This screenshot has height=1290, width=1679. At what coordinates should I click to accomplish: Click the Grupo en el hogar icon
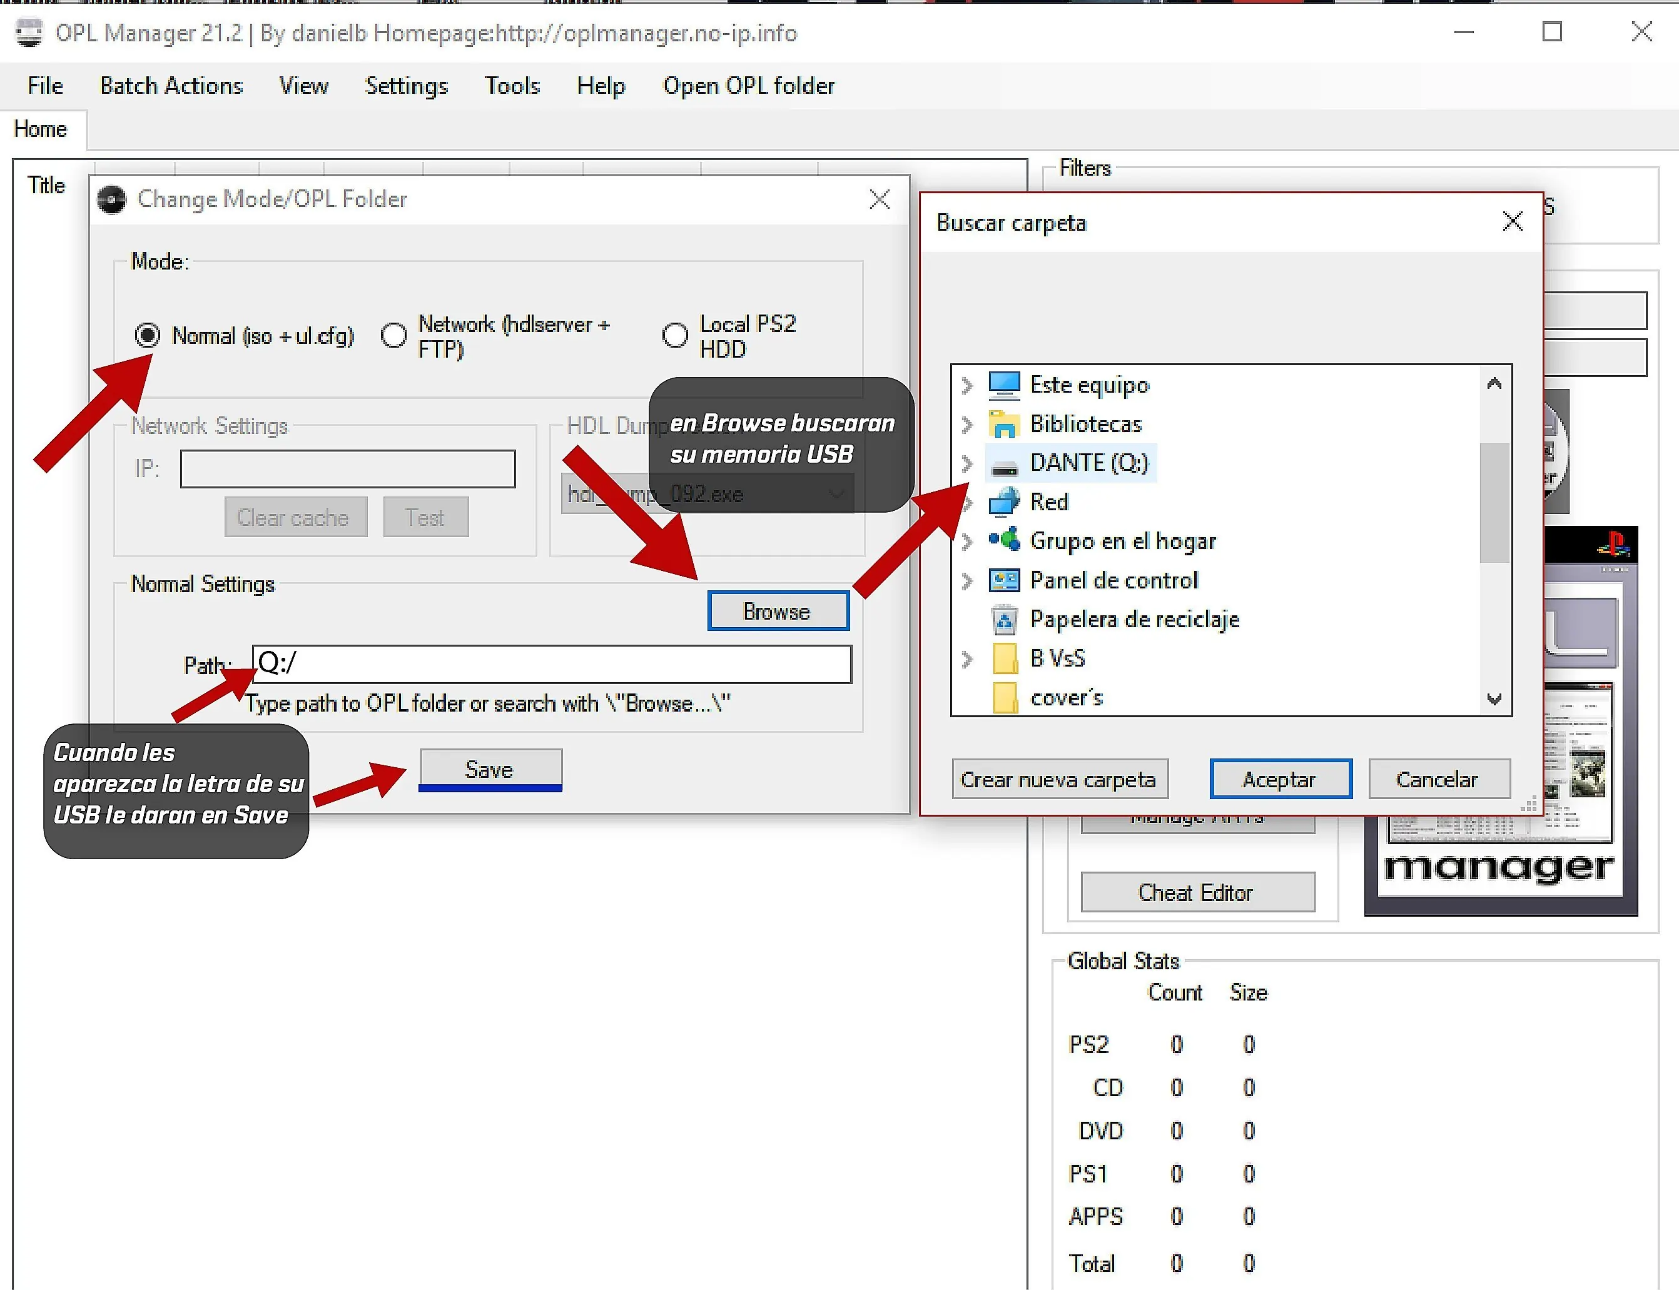pos(1004,540)
